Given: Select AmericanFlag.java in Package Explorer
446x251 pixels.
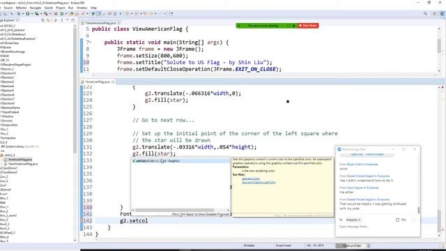Looking at the screenshot, I should coord(20,160).
